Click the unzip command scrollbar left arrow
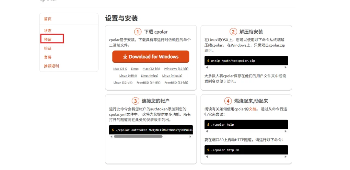 pos(207,67)
